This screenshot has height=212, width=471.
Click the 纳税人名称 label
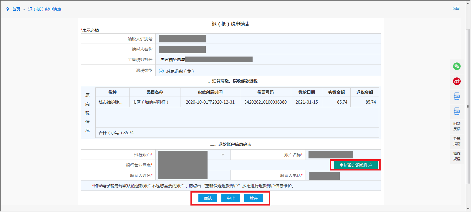[x=142, y=49]
